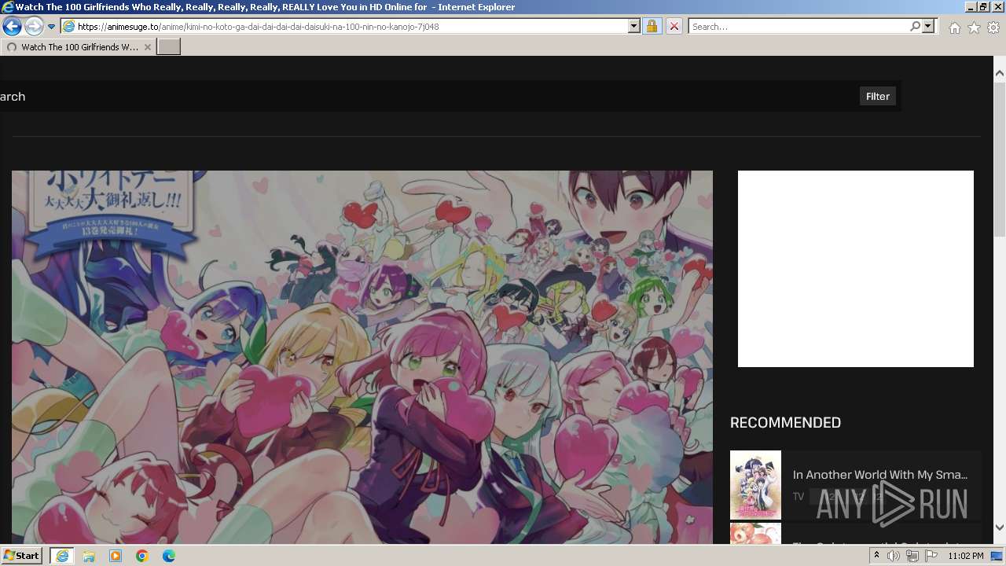Click the page scrollbar down arrow
The height and width of the screenshot is (566, 1006).
tap(1000, 527)
